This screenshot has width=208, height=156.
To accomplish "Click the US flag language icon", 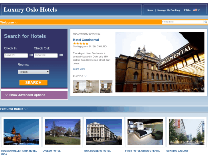I will coord(195,10).
